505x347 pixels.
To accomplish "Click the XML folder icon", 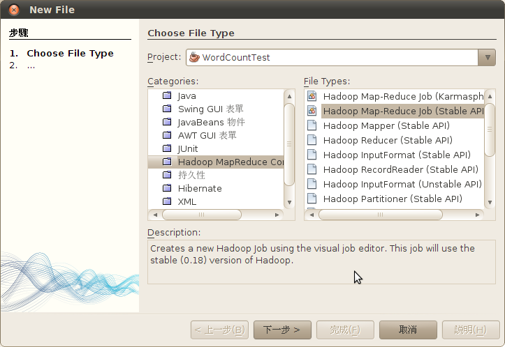I will [x=167, y=201].
